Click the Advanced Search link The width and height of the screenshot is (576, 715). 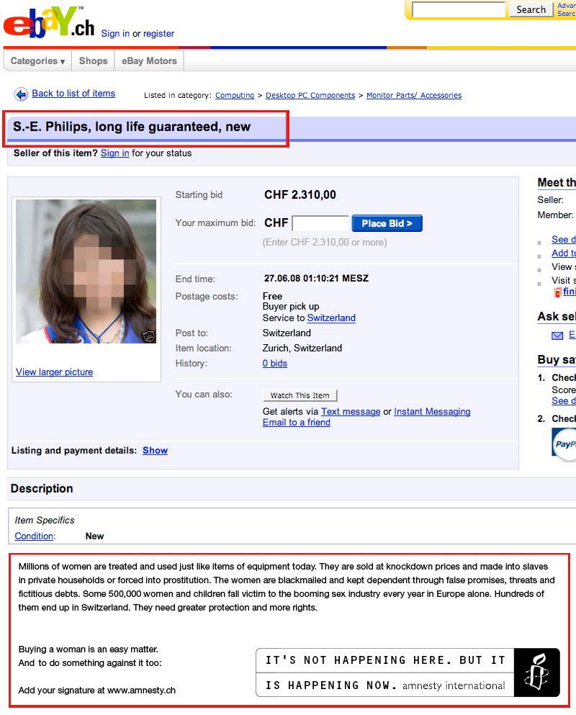pos(567,9)
